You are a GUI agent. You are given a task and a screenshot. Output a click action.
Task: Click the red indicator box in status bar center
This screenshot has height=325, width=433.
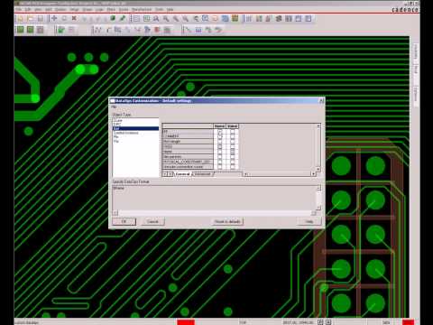(186, 322)
